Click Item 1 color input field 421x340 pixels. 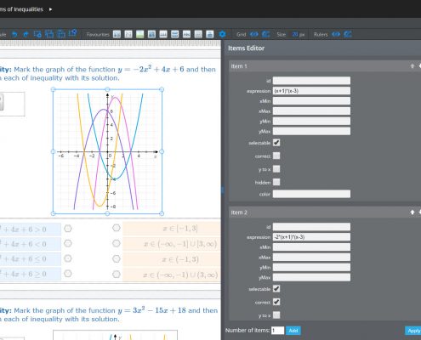pos(311,194)
